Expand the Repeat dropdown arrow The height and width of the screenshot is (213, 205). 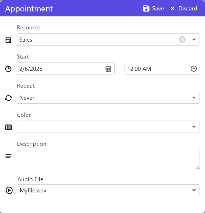(x=194, y=98)
